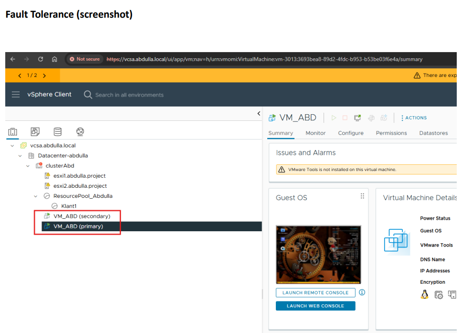Click the browser forward arrow
The height and width of the screenshot is (333, 462).
pyautogui.click(x=27, y=59)
